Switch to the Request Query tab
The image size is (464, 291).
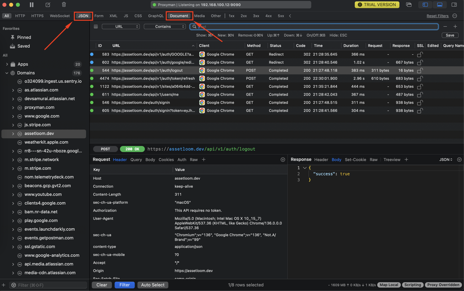click(x=136, y=160)
